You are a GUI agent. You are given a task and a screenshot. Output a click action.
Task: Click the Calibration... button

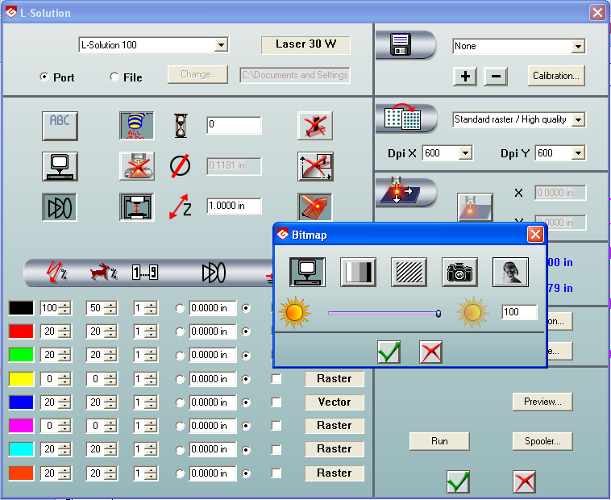click(x=556, y=76)
